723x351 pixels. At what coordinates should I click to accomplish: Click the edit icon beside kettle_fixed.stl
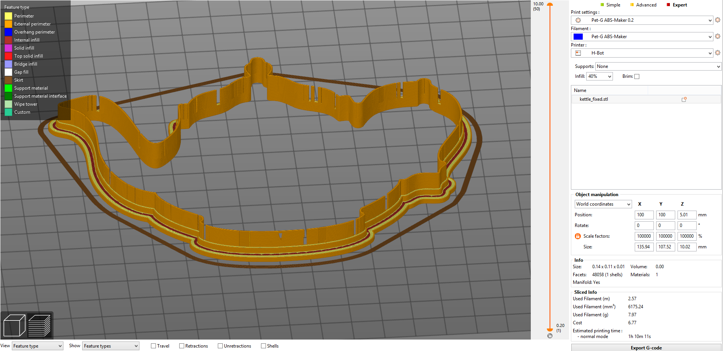tap(684, 99)
